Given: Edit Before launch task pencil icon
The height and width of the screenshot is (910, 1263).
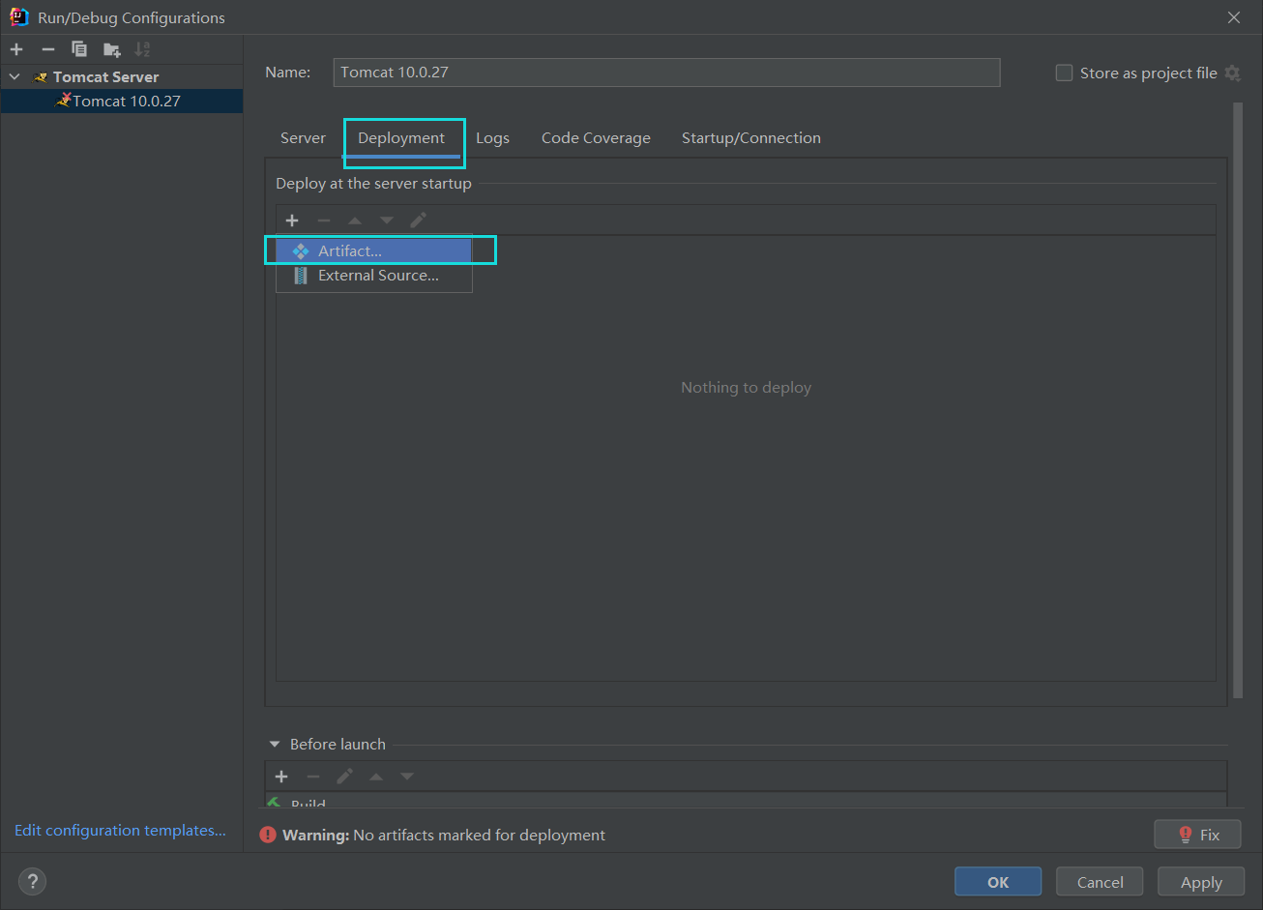Looking at the screenshot, I should (x=344, y=777).
